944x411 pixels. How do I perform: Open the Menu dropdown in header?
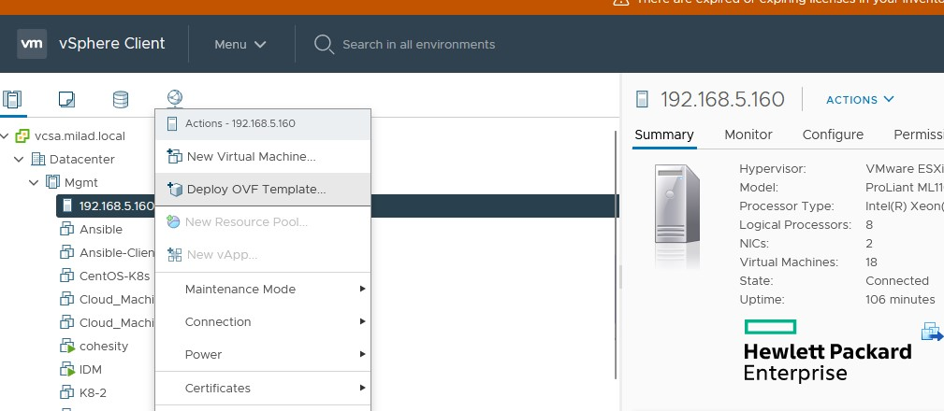coord(240,45)
